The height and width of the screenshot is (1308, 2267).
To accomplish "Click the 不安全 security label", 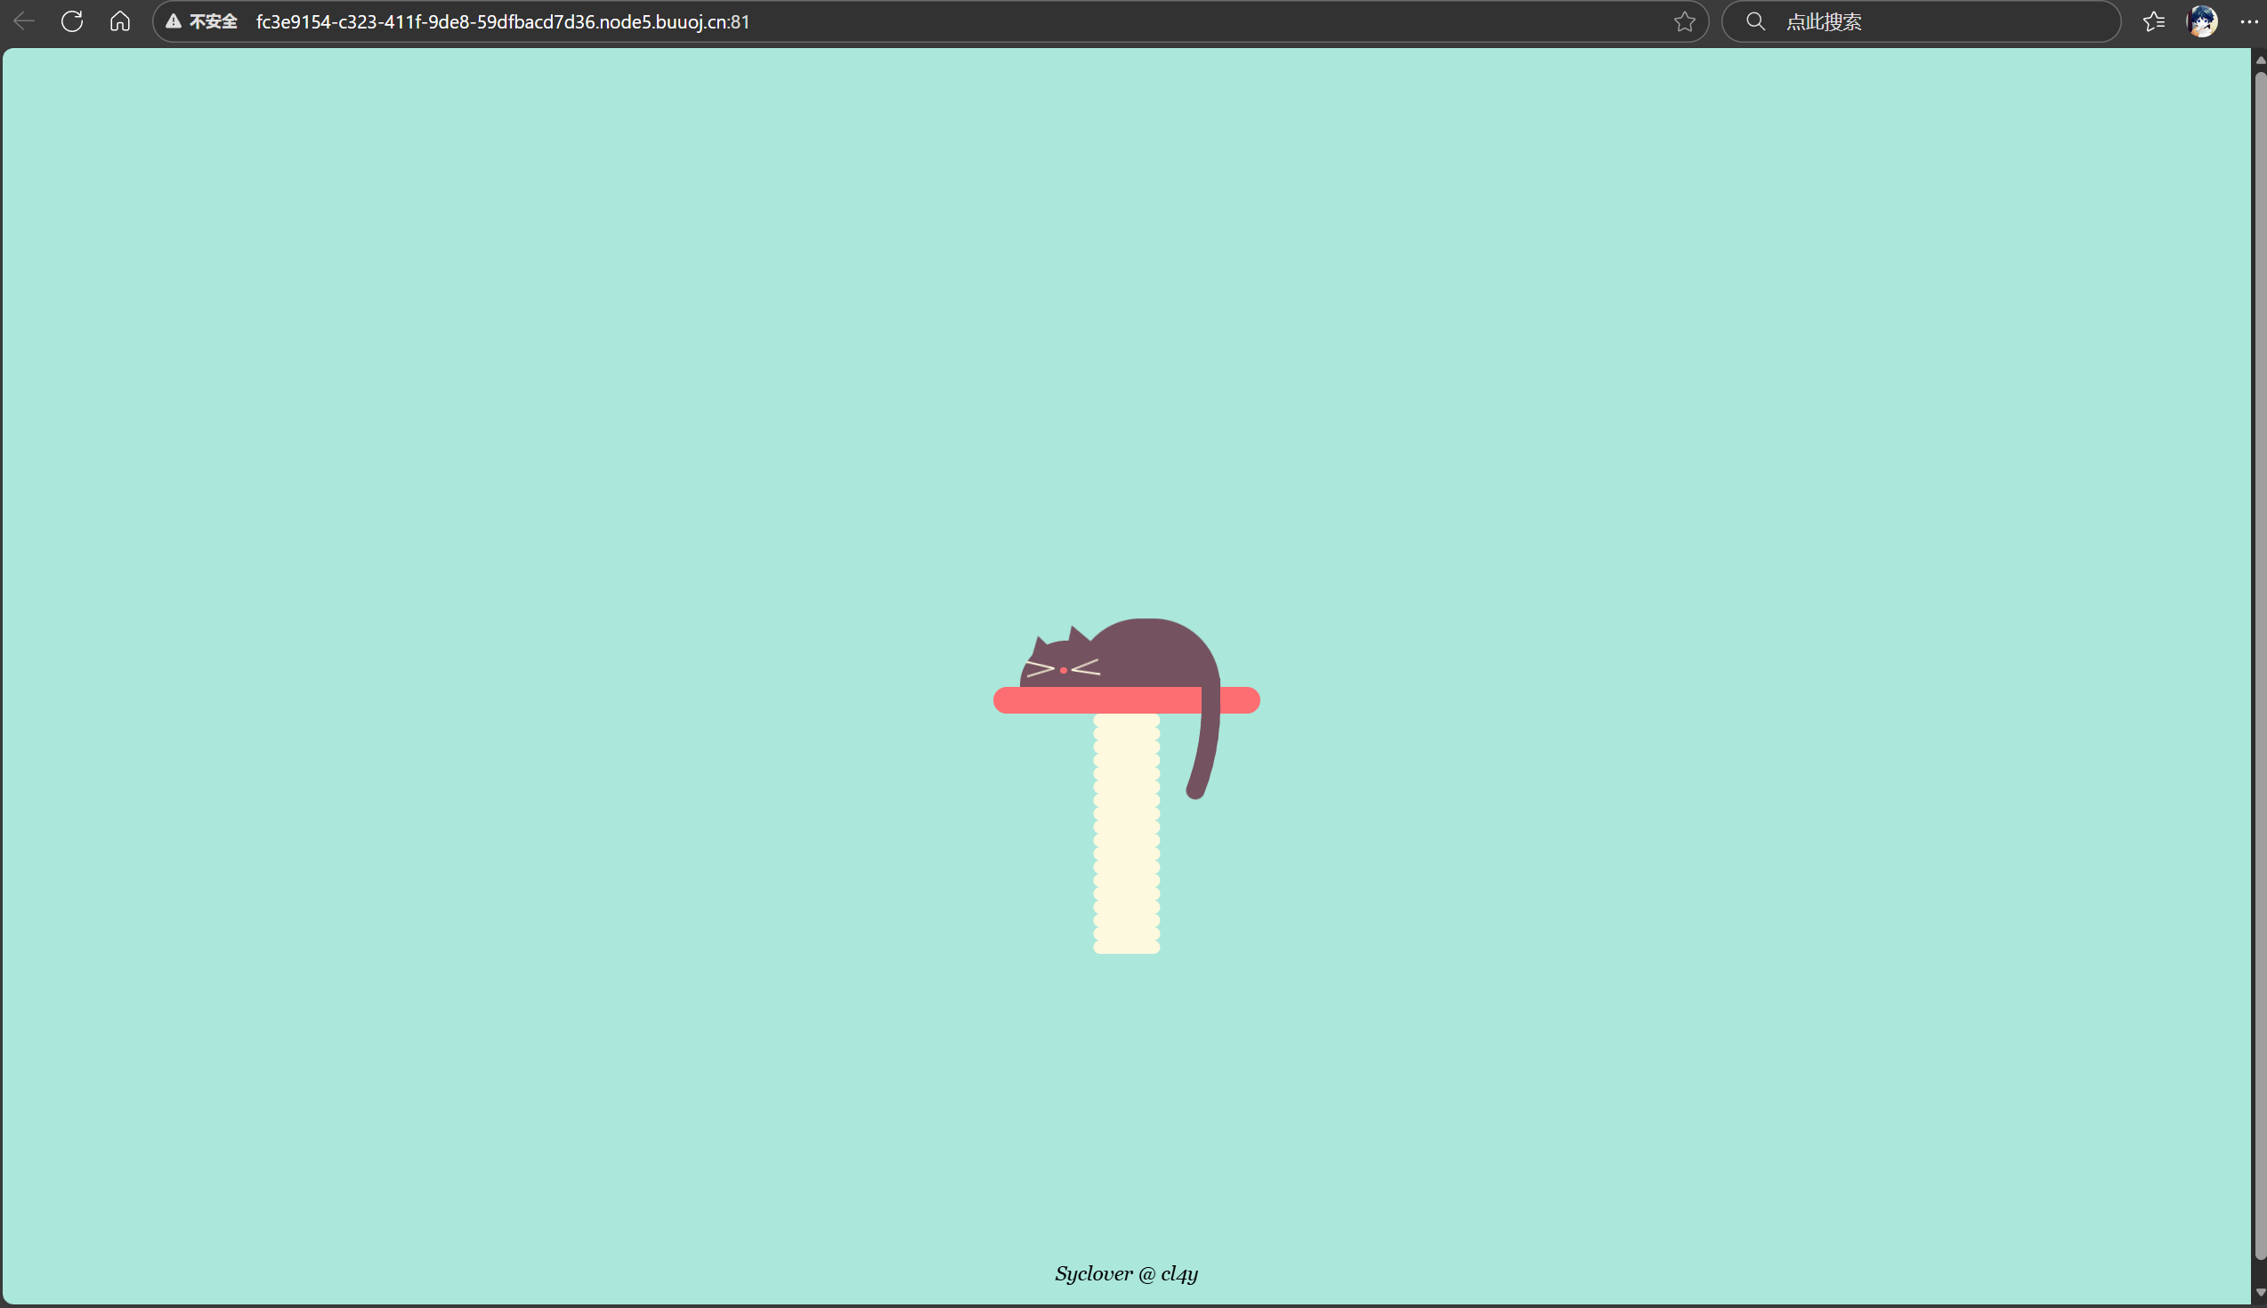I will tap(213, 21).
